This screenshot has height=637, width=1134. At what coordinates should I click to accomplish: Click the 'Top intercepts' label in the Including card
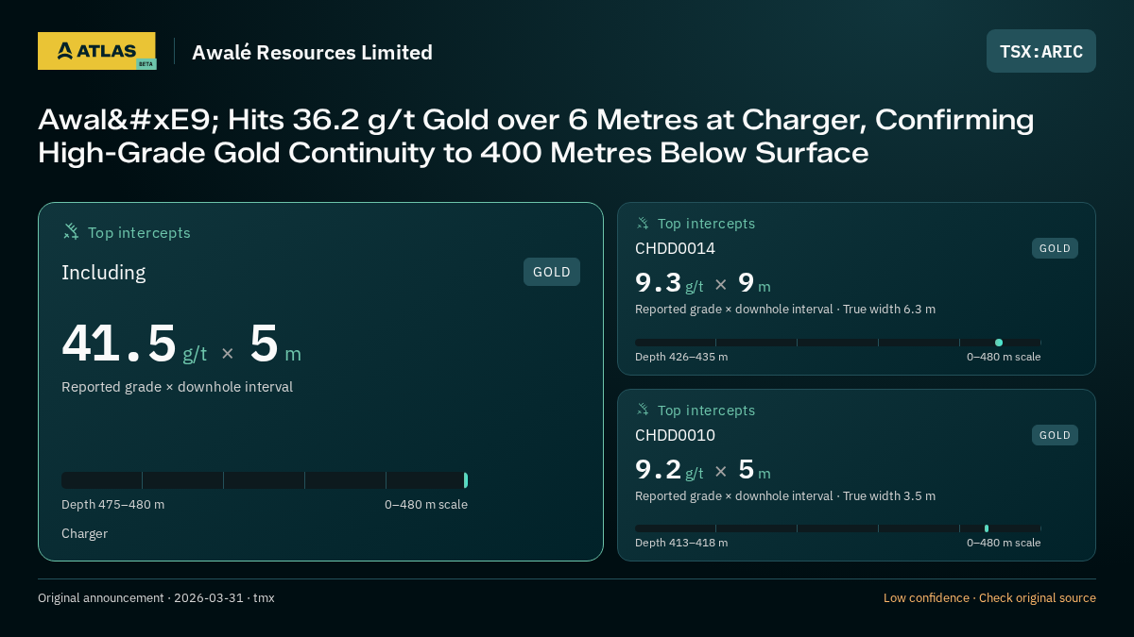[139, 232]
